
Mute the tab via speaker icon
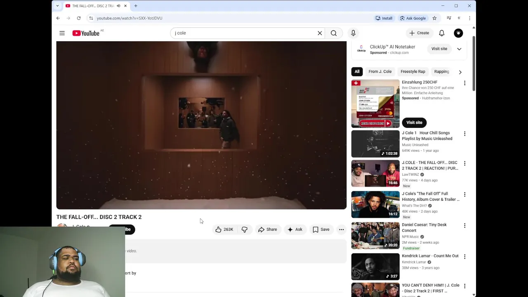click(118, 6)
